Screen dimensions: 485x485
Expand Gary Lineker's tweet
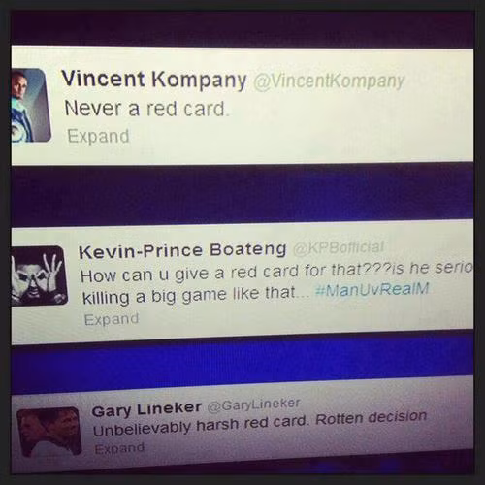point(119,448)
